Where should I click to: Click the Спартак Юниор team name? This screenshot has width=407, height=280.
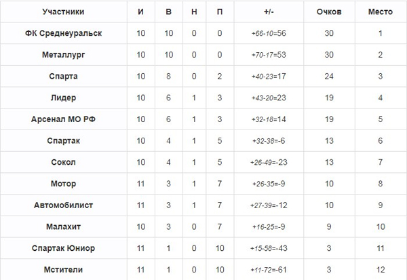(63, 248)
